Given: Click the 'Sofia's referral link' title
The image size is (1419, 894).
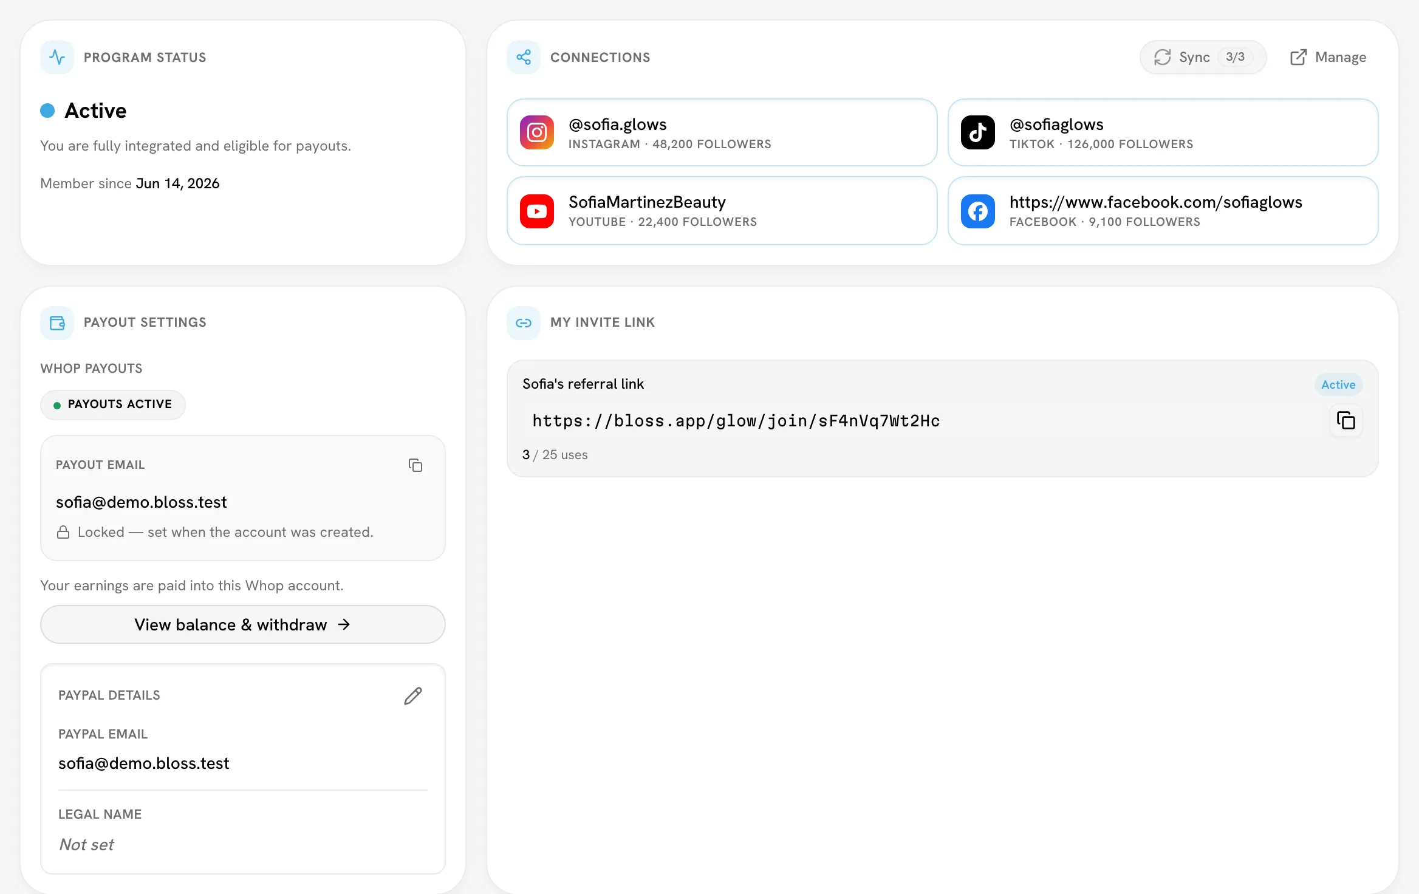Looking at the screenshot, I should pyautogui.click(x=583, y=384).
